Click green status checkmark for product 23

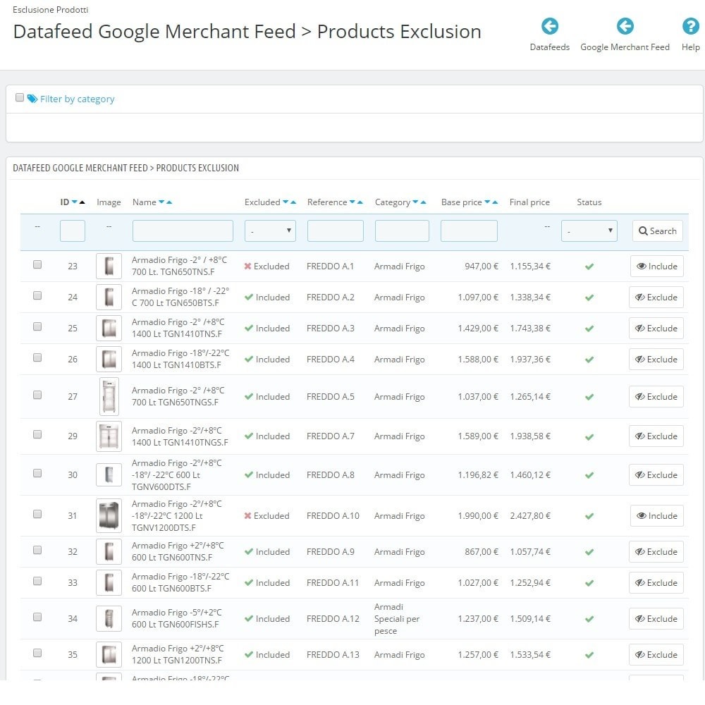coord(589,266)
